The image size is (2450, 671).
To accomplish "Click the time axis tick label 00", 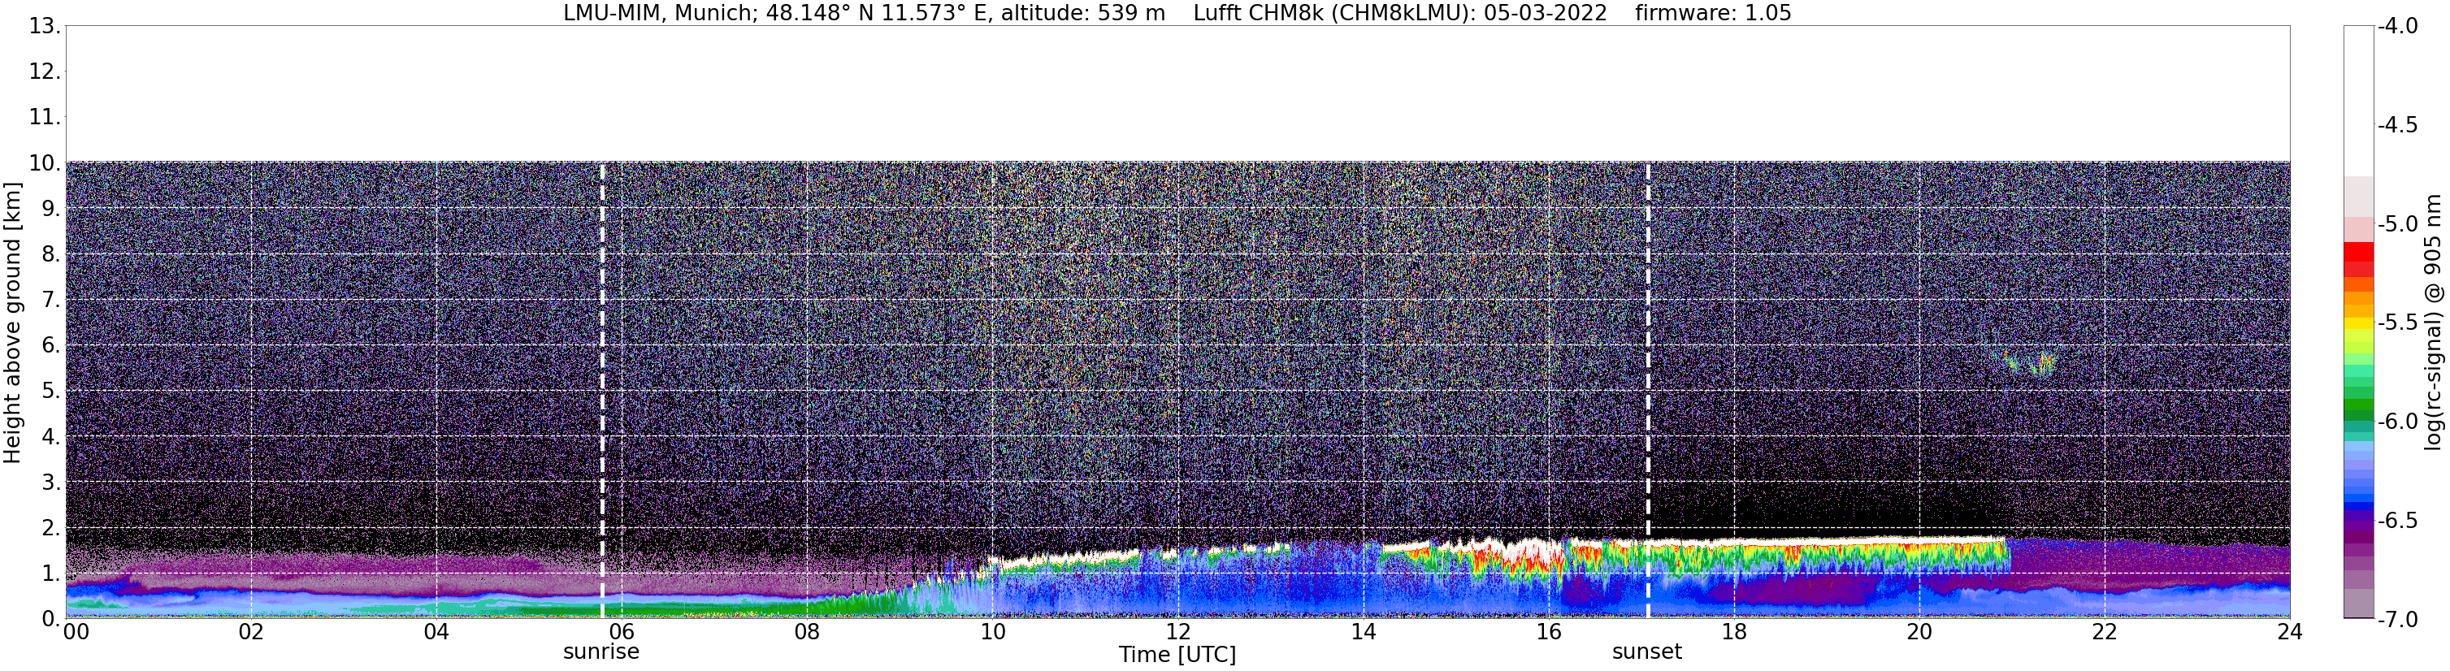I will [76, 632].
